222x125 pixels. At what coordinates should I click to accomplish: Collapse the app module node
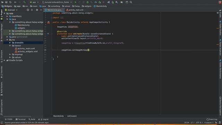[5, 13]
